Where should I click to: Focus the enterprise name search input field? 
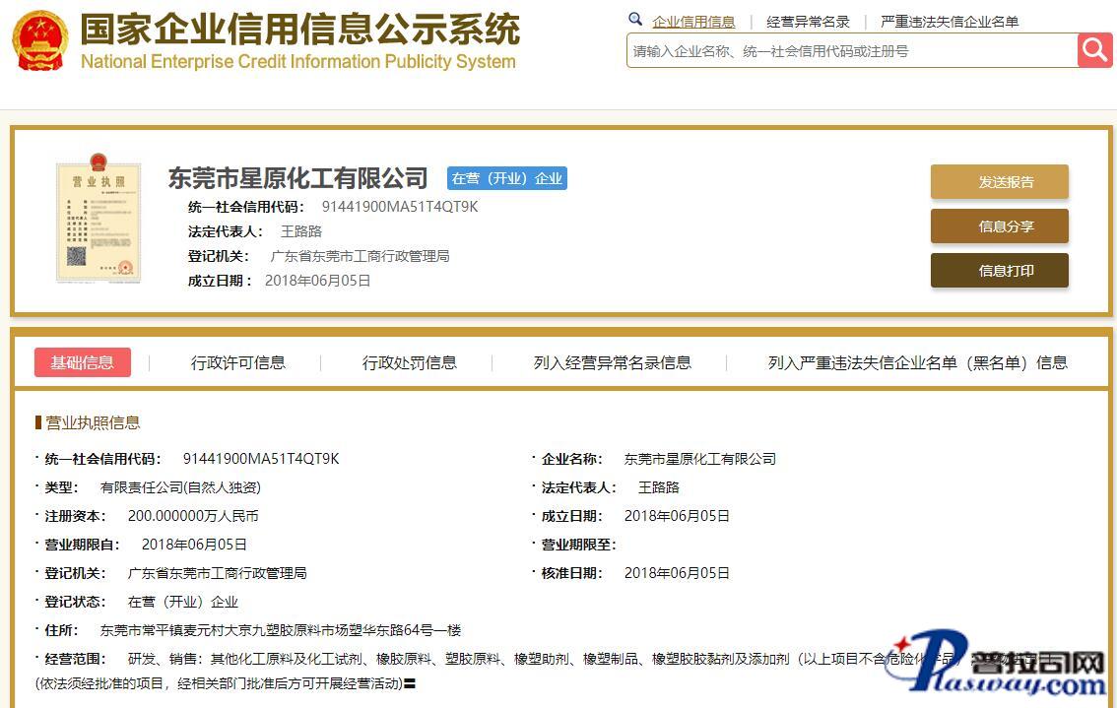click(x=851, y=51)
